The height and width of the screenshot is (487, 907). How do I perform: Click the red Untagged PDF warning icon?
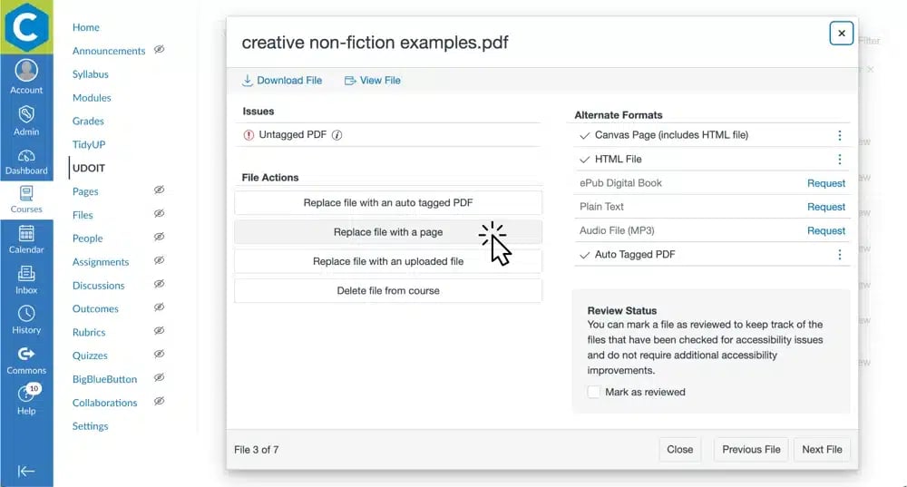coord(249,135)
